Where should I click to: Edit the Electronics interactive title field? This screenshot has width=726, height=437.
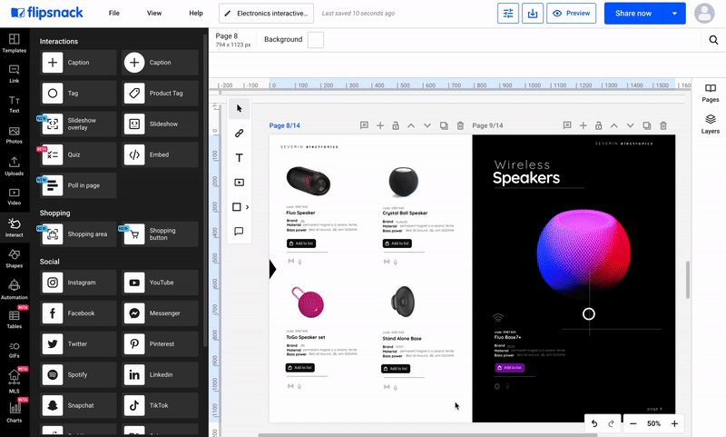(x=266, y=14)
